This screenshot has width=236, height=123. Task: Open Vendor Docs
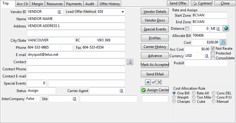pos(155,20)
